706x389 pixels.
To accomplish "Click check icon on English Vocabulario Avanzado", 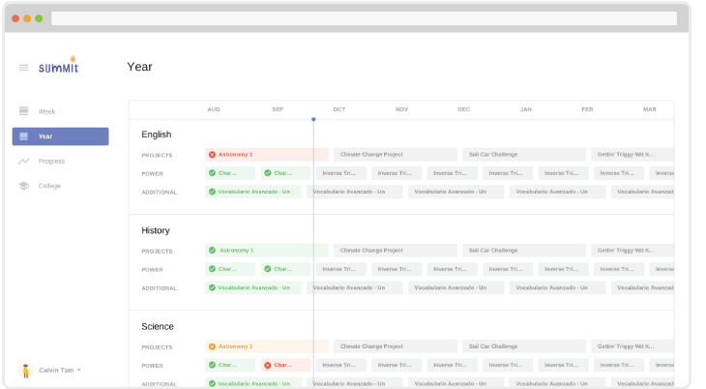I will 212,192.
